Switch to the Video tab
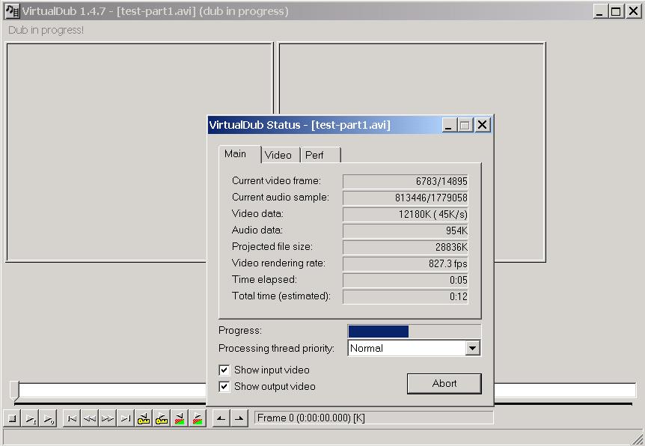Screen dimensions: 645x446 [278, 155]
